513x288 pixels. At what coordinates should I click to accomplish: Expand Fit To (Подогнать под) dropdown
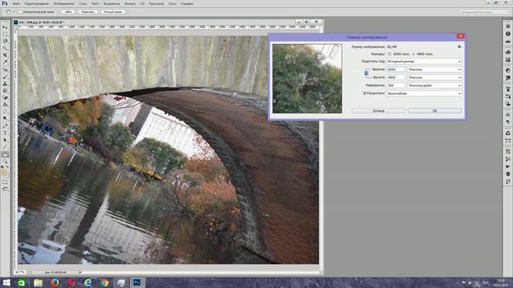(x=424, y=62)
